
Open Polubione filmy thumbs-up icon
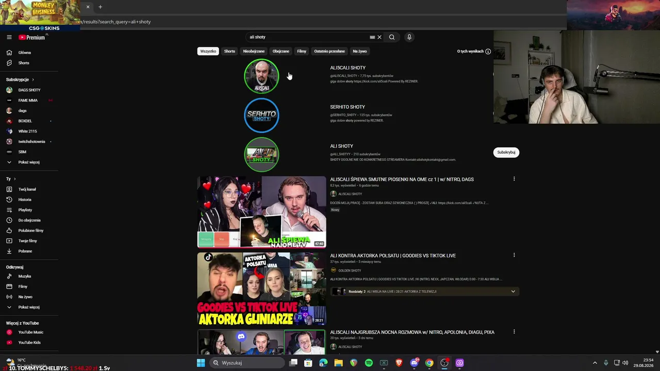click(9, 230)
